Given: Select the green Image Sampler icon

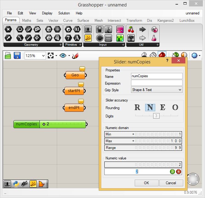Looking at the screenshot, I should click(120, 38).
